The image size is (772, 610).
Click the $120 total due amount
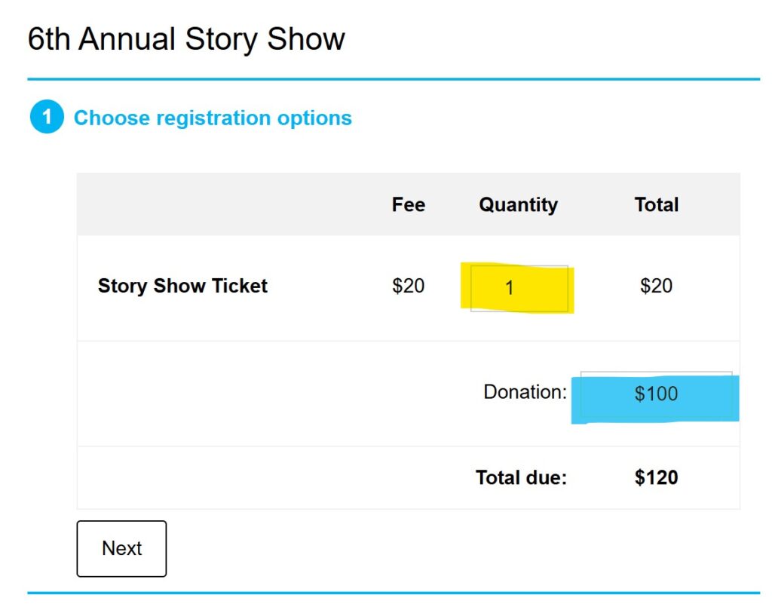coord(656,478)
